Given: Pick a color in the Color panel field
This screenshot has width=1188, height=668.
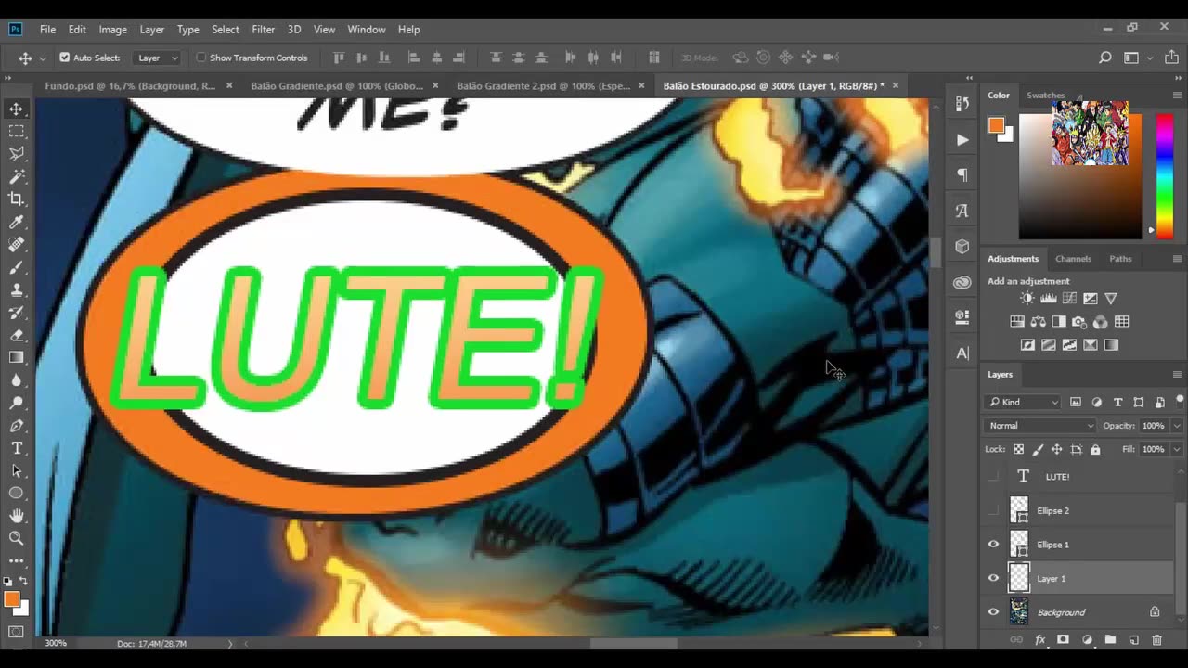Looking at the screenshot, I should point(1080,176).
